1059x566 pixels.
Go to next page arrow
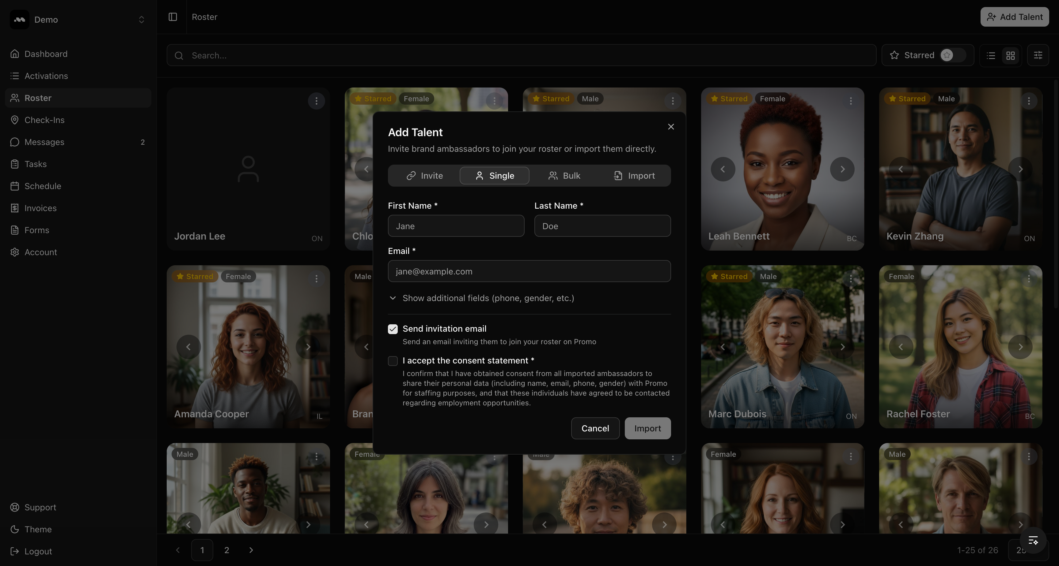pos(251,550)
